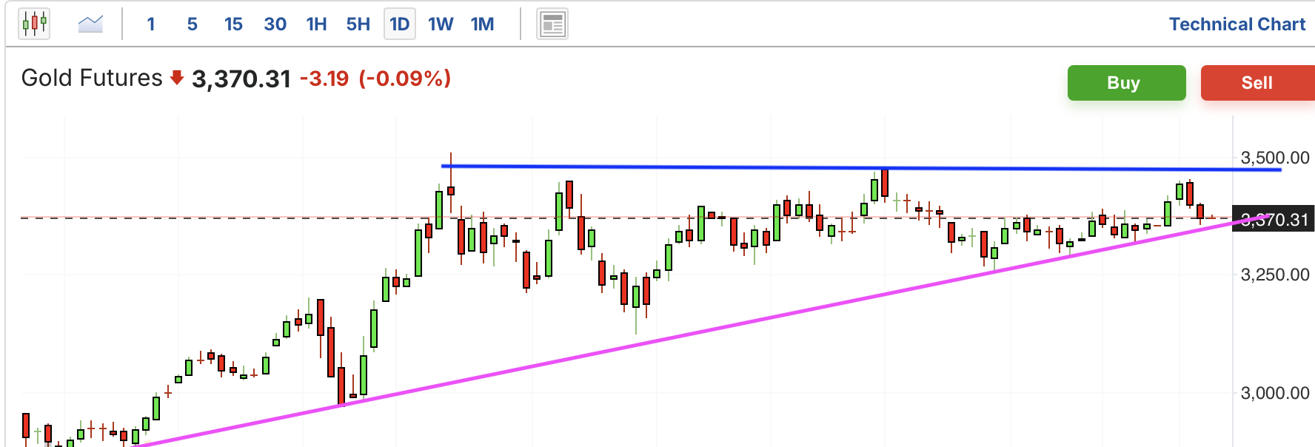Switch to the area chart type icon

tap(90, 24)
